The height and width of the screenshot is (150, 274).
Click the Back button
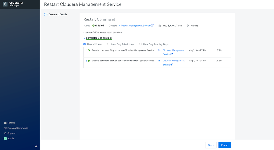[211, 145]
